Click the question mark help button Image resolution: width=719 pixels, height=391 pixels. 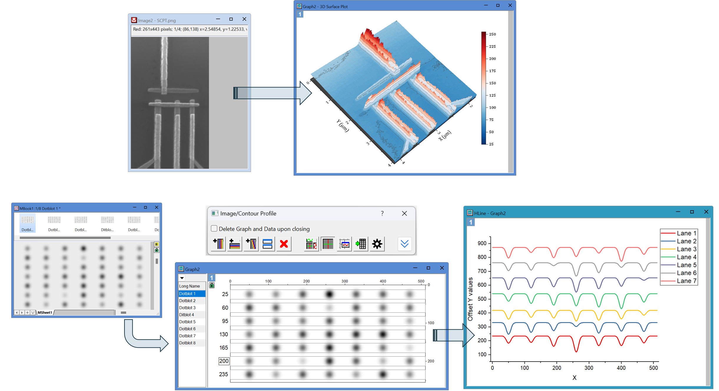382,213
